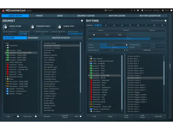
Task: Click the Velocity slider bar
Action: 114,47
